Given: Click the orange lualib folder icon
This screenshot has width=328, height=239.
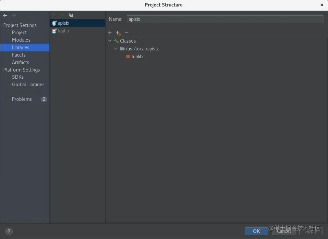Looking at the screenshot, I should click(128, 57).
